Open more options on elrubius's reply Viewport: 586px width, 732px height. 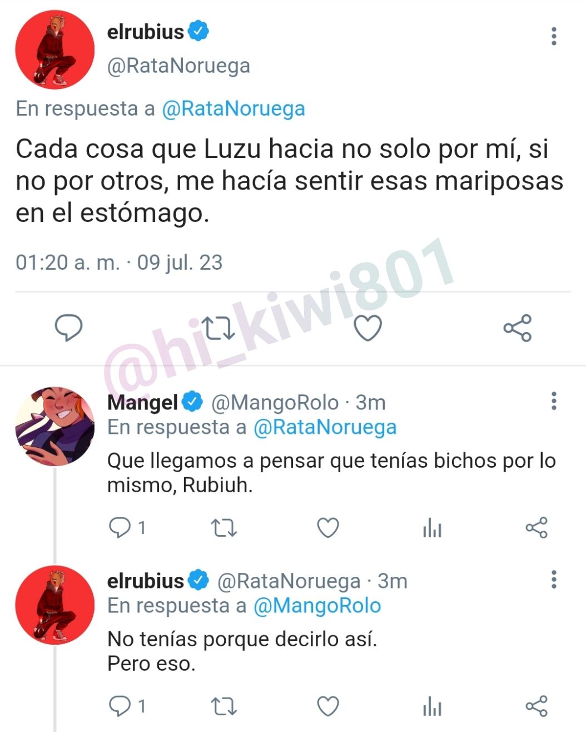tap(554, 580)
